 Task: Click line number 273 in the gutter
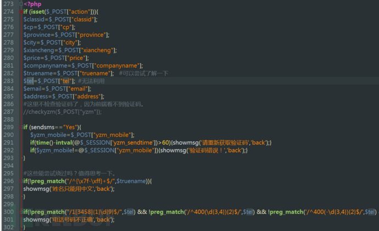pyautogui.click(x=8, y=4)
